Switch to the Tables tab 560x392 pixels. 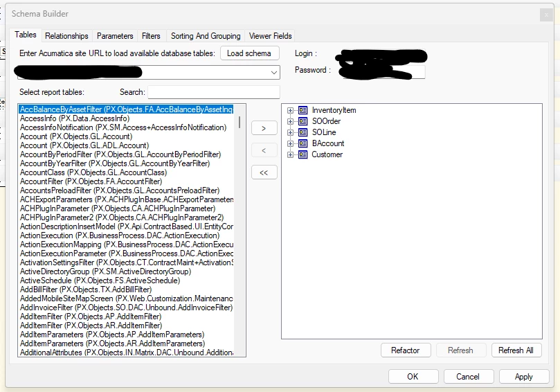tap(26, 35)
